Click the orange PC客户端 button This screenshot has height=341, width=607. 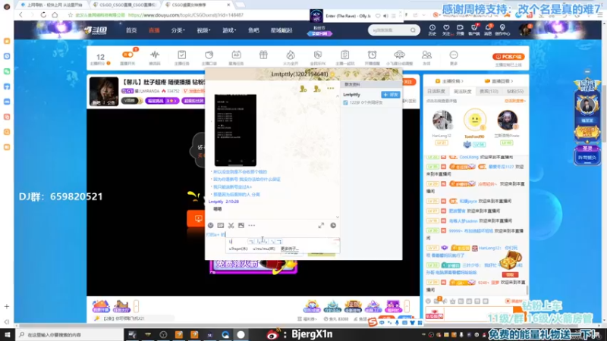[508, 56]
